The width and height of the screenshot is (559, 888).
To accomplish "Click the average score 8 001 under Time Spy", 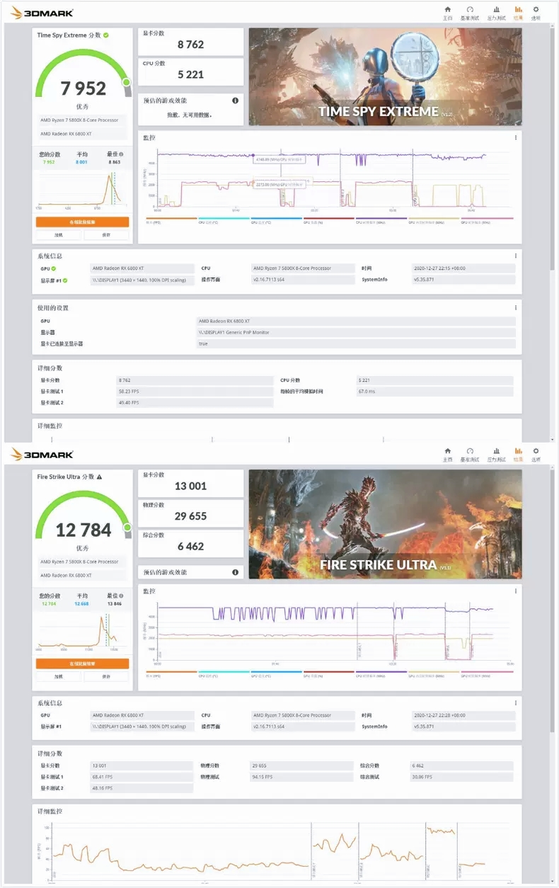I will click(81, 162).
